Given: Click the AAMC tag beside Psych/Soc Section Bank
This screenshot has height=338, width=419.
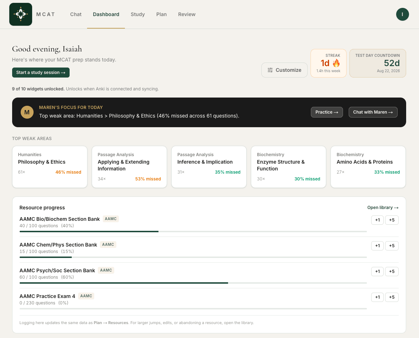Looking at the screenshot, I should (106, 270).
